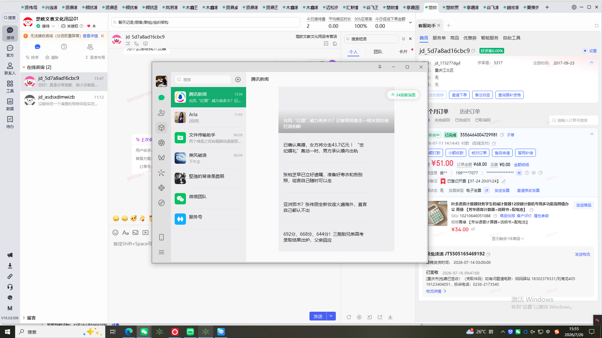Screen dimensions: 602x338
Task: Open the emoji picker in chat toolbar
Action: click(115, 233)
